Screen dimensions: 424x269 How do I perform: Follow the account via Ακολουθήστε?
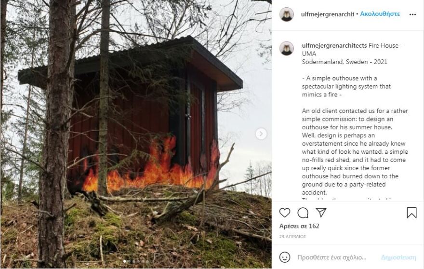pyautogui.click(x=380, y=14)
